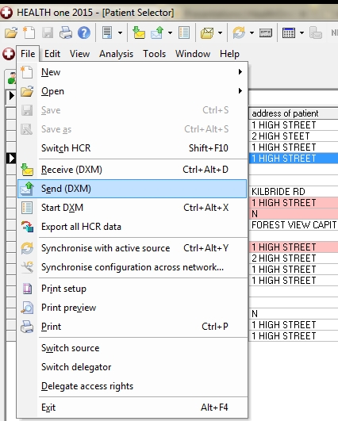The image size is (338, 421).
Task: Click the New document toolbar icon
Action: click(x=29, y=33)
